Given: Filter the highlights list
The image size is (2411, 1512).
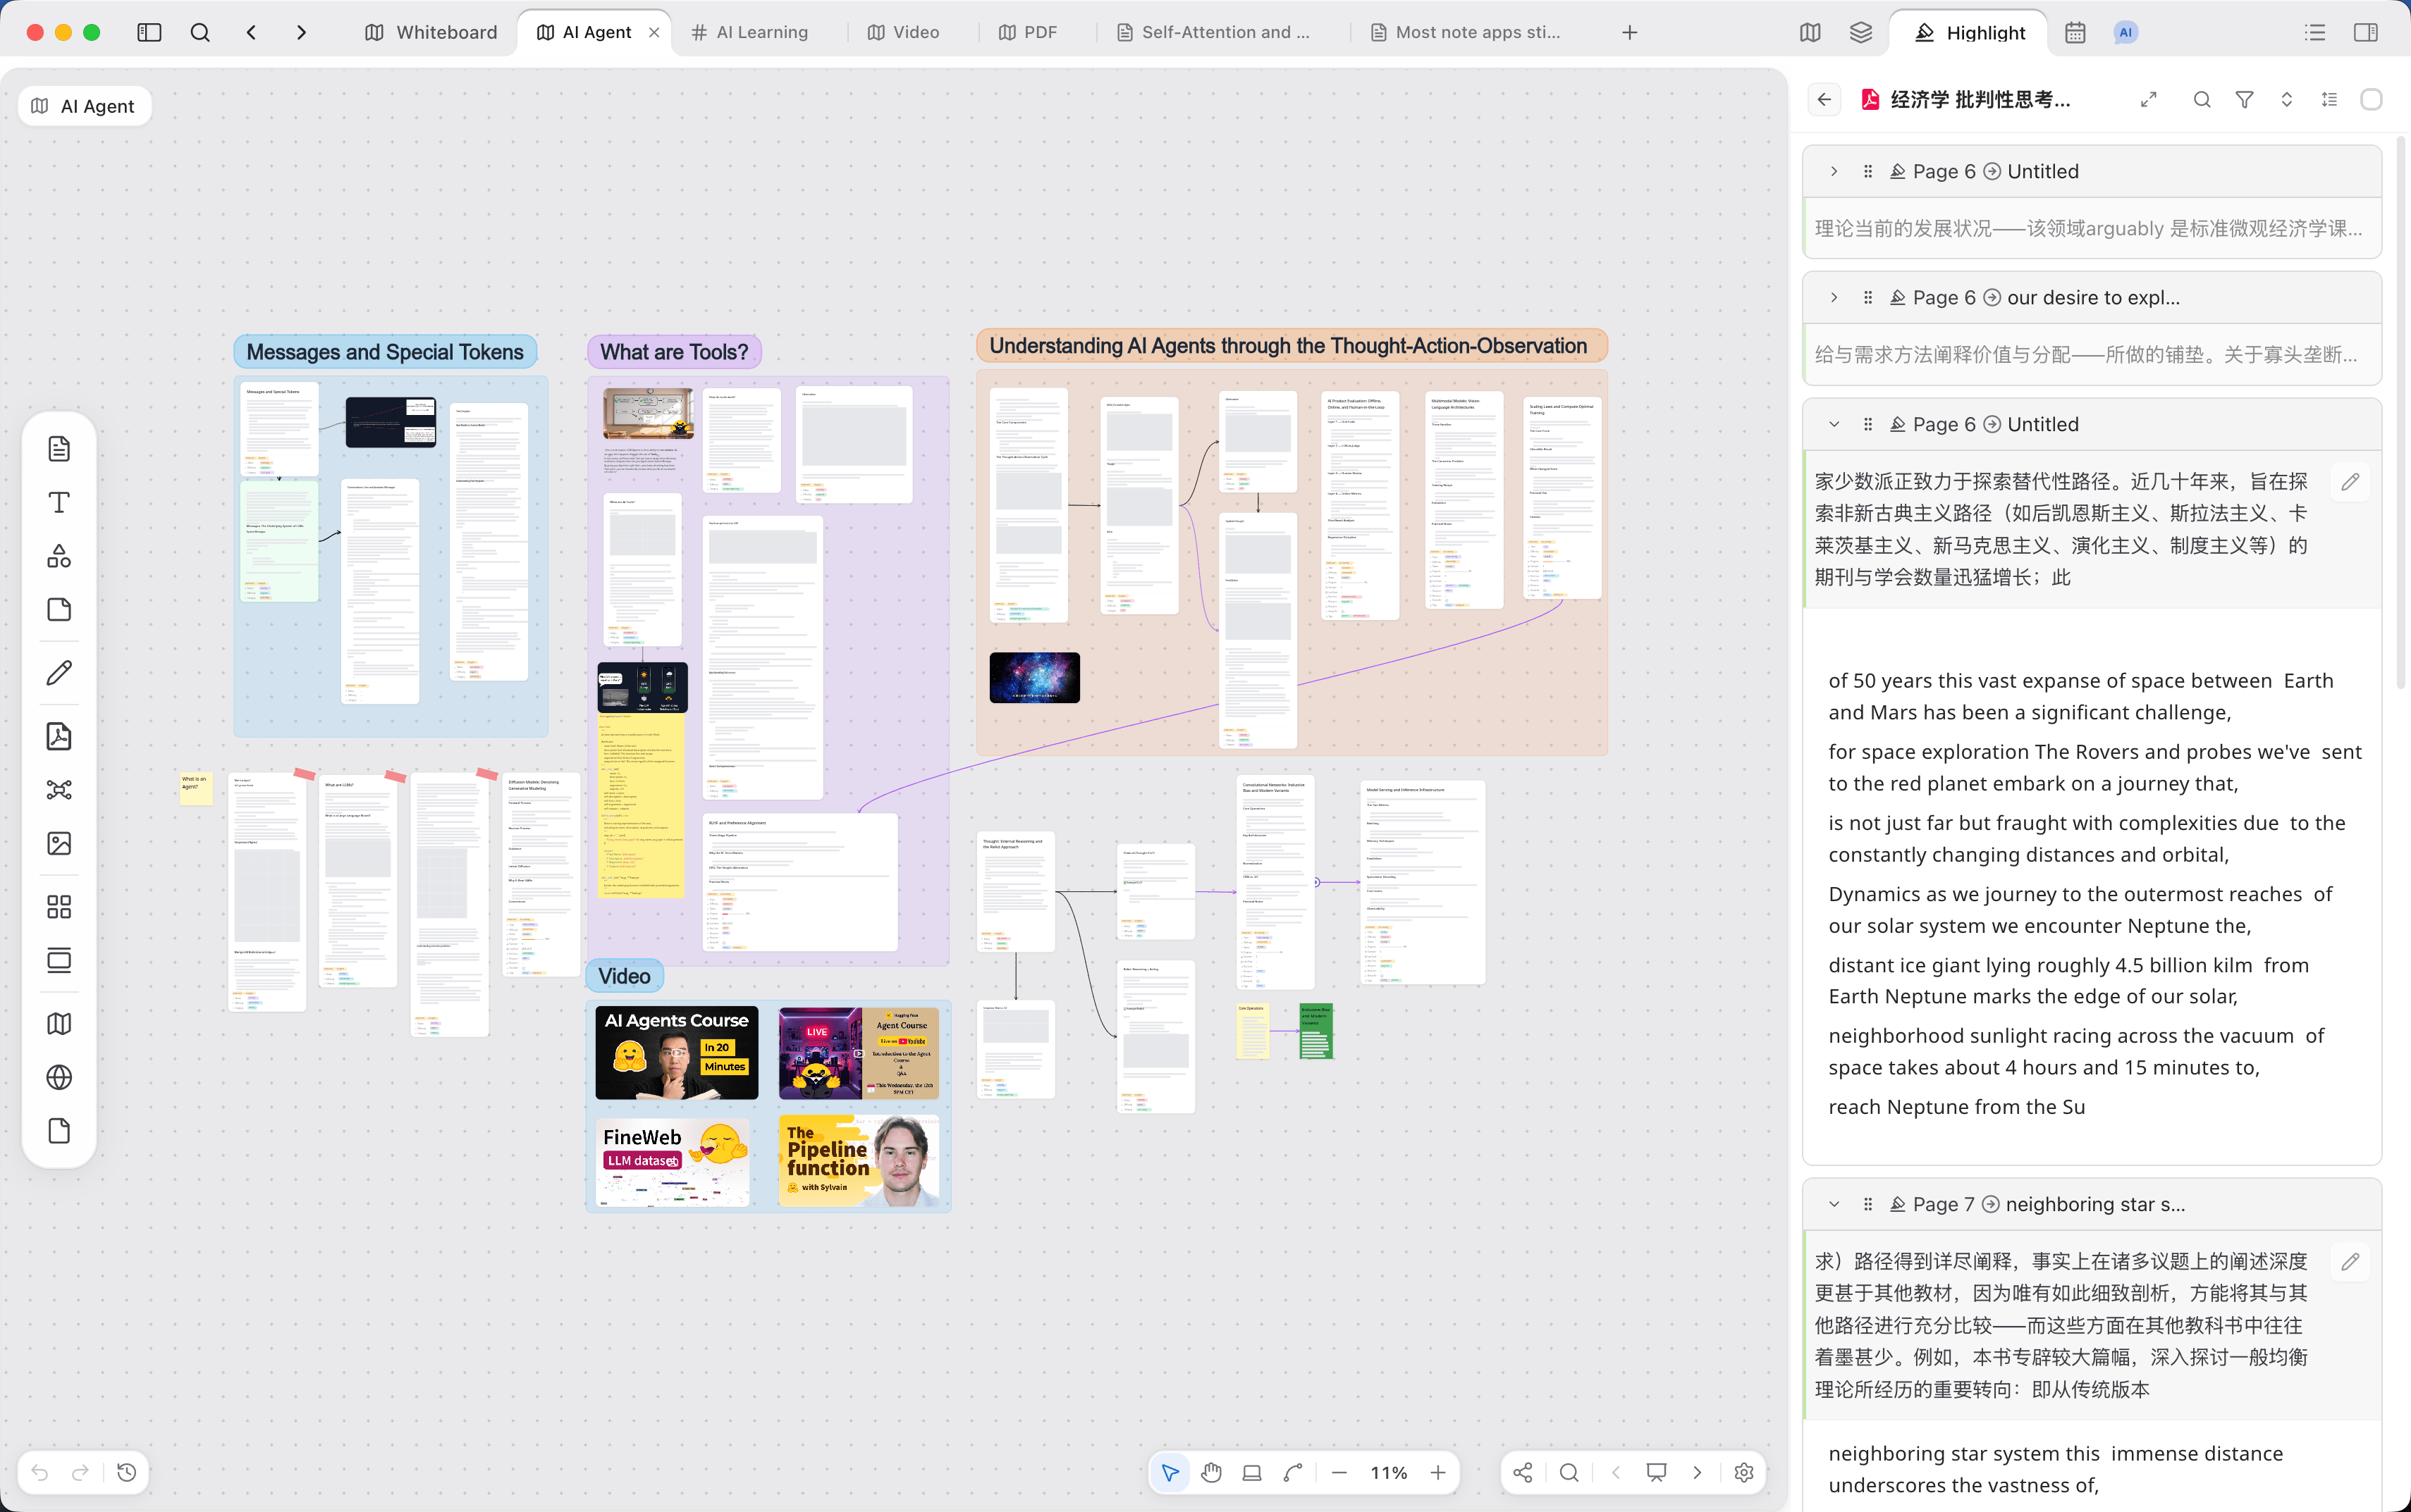Looking at the screenshot, I should tap(2244, 100).
